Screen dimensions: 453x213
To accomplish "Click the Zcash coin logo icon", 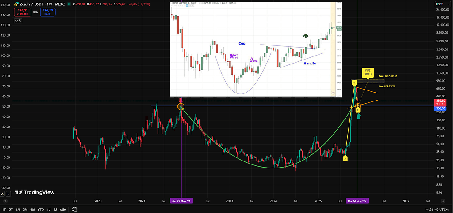I will click(16, 4).
